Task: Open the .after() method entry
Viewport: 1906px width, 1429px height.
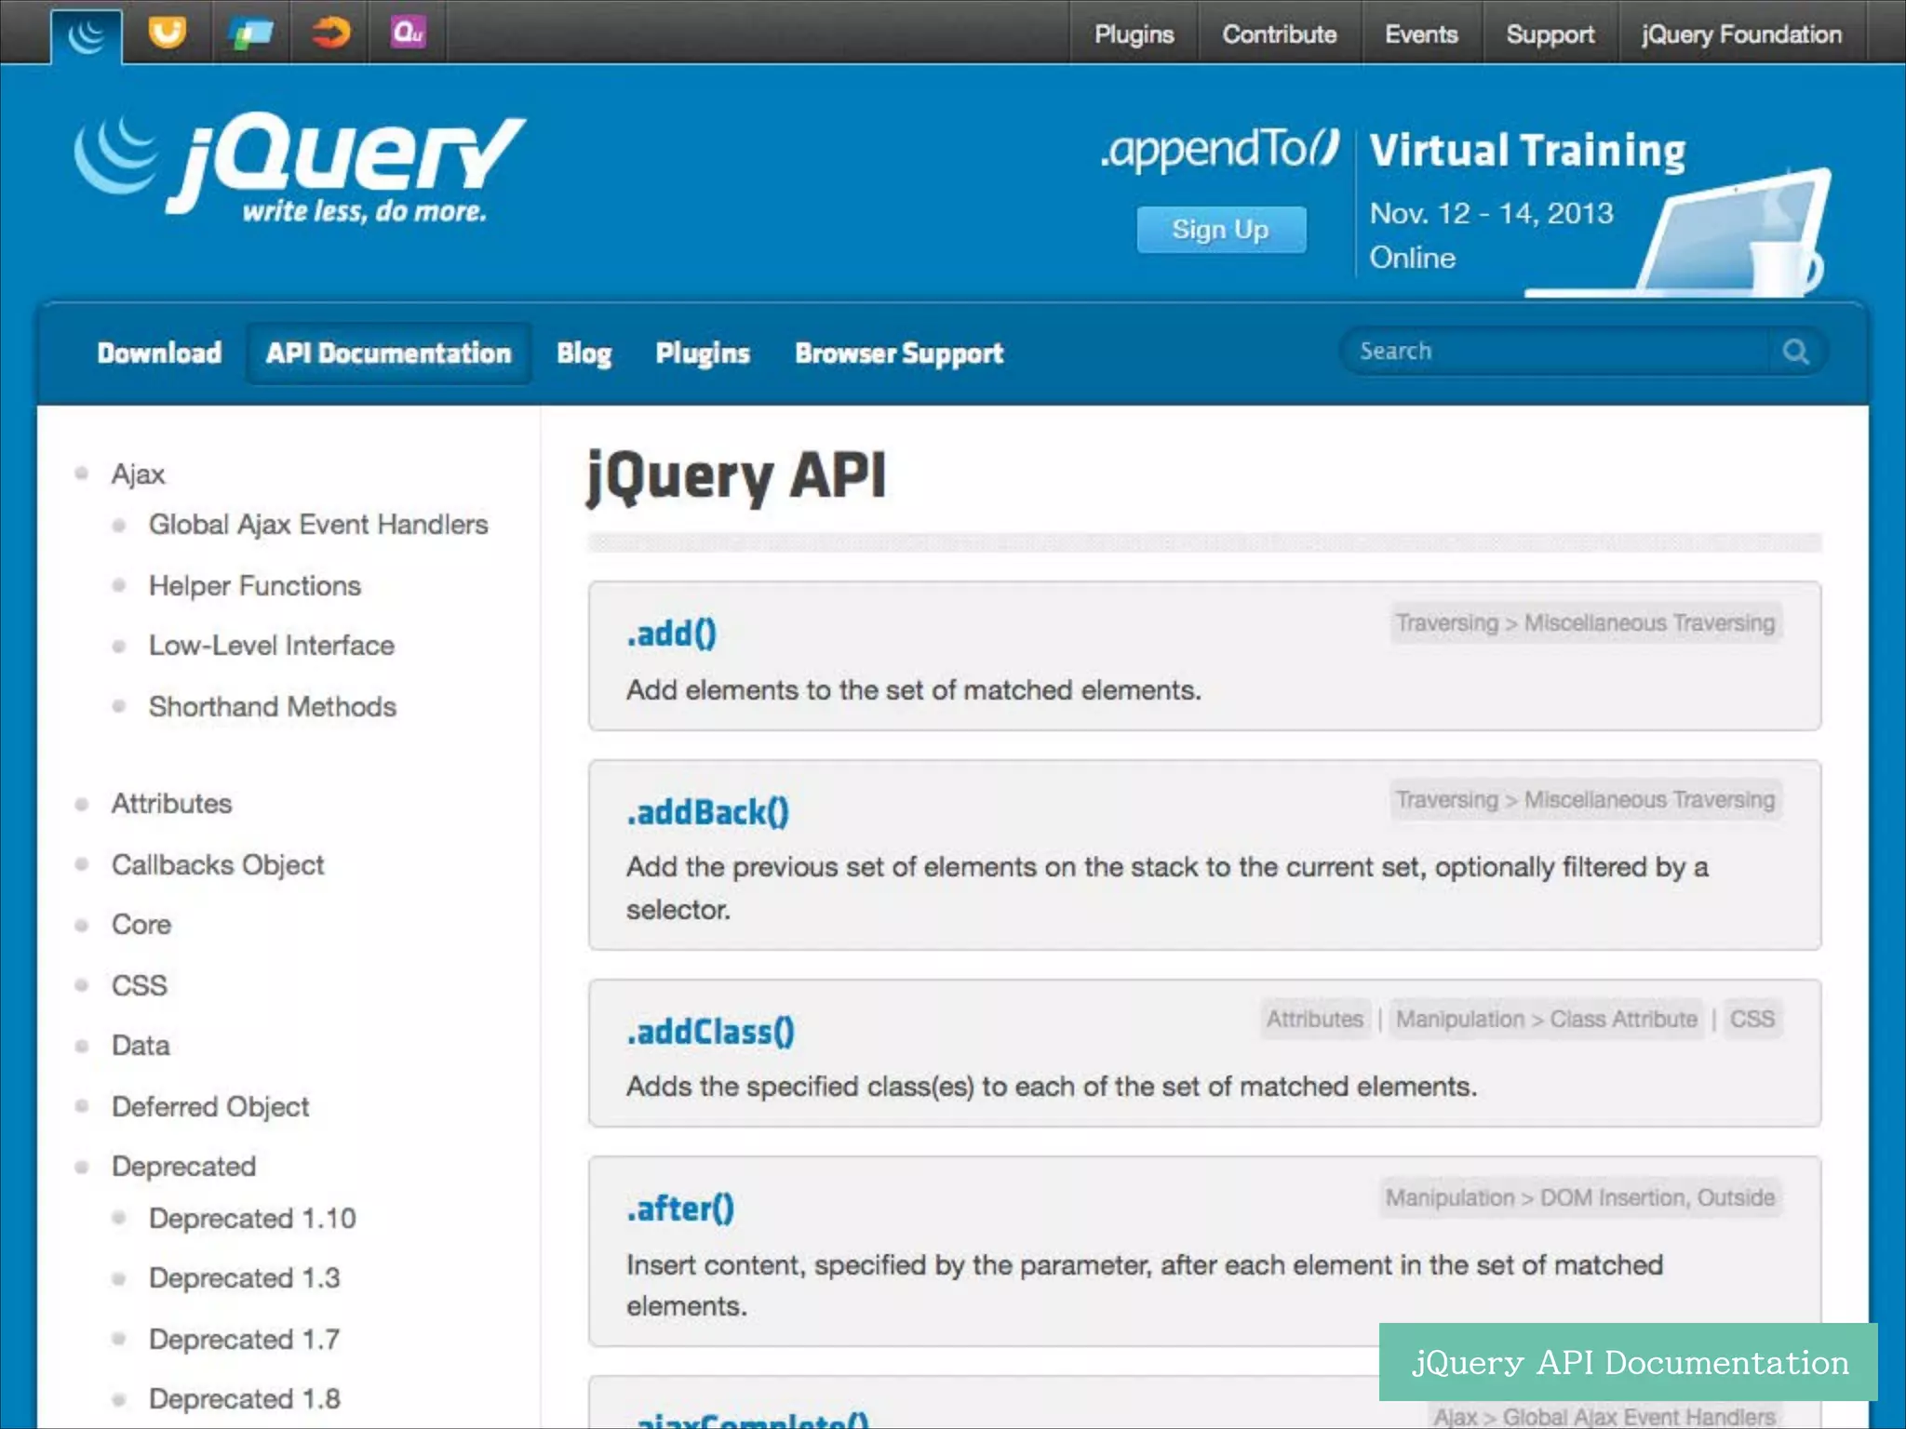Action: point(680,1209)
